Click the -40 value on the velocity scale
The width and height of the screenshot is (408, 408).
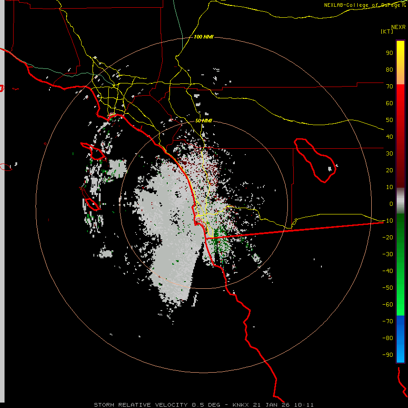point(388,271)
